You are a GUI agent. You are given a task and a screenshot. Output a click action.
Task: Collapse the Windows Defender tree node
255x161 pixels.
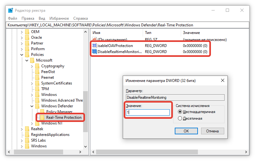32,106
